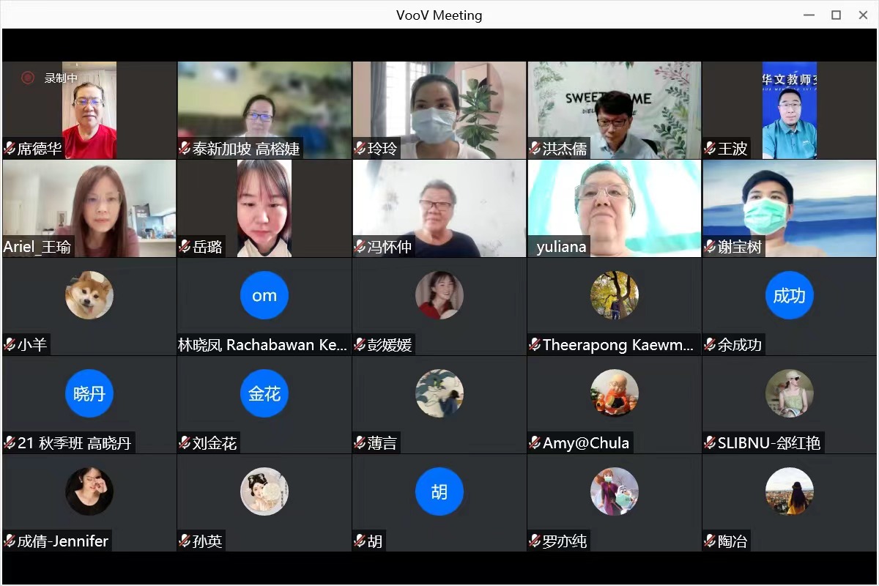
Task: Click the blue 'om' avatar
Action: (264, 295)
